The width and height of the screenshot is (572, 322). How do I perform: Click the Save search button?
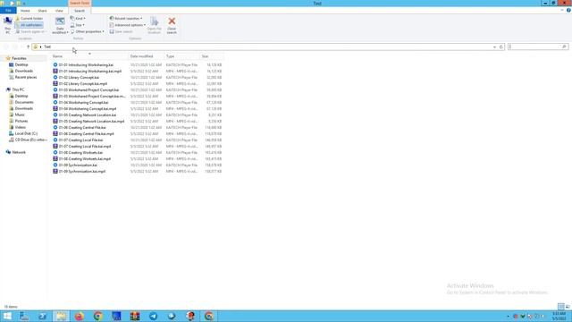coord(122,31)
